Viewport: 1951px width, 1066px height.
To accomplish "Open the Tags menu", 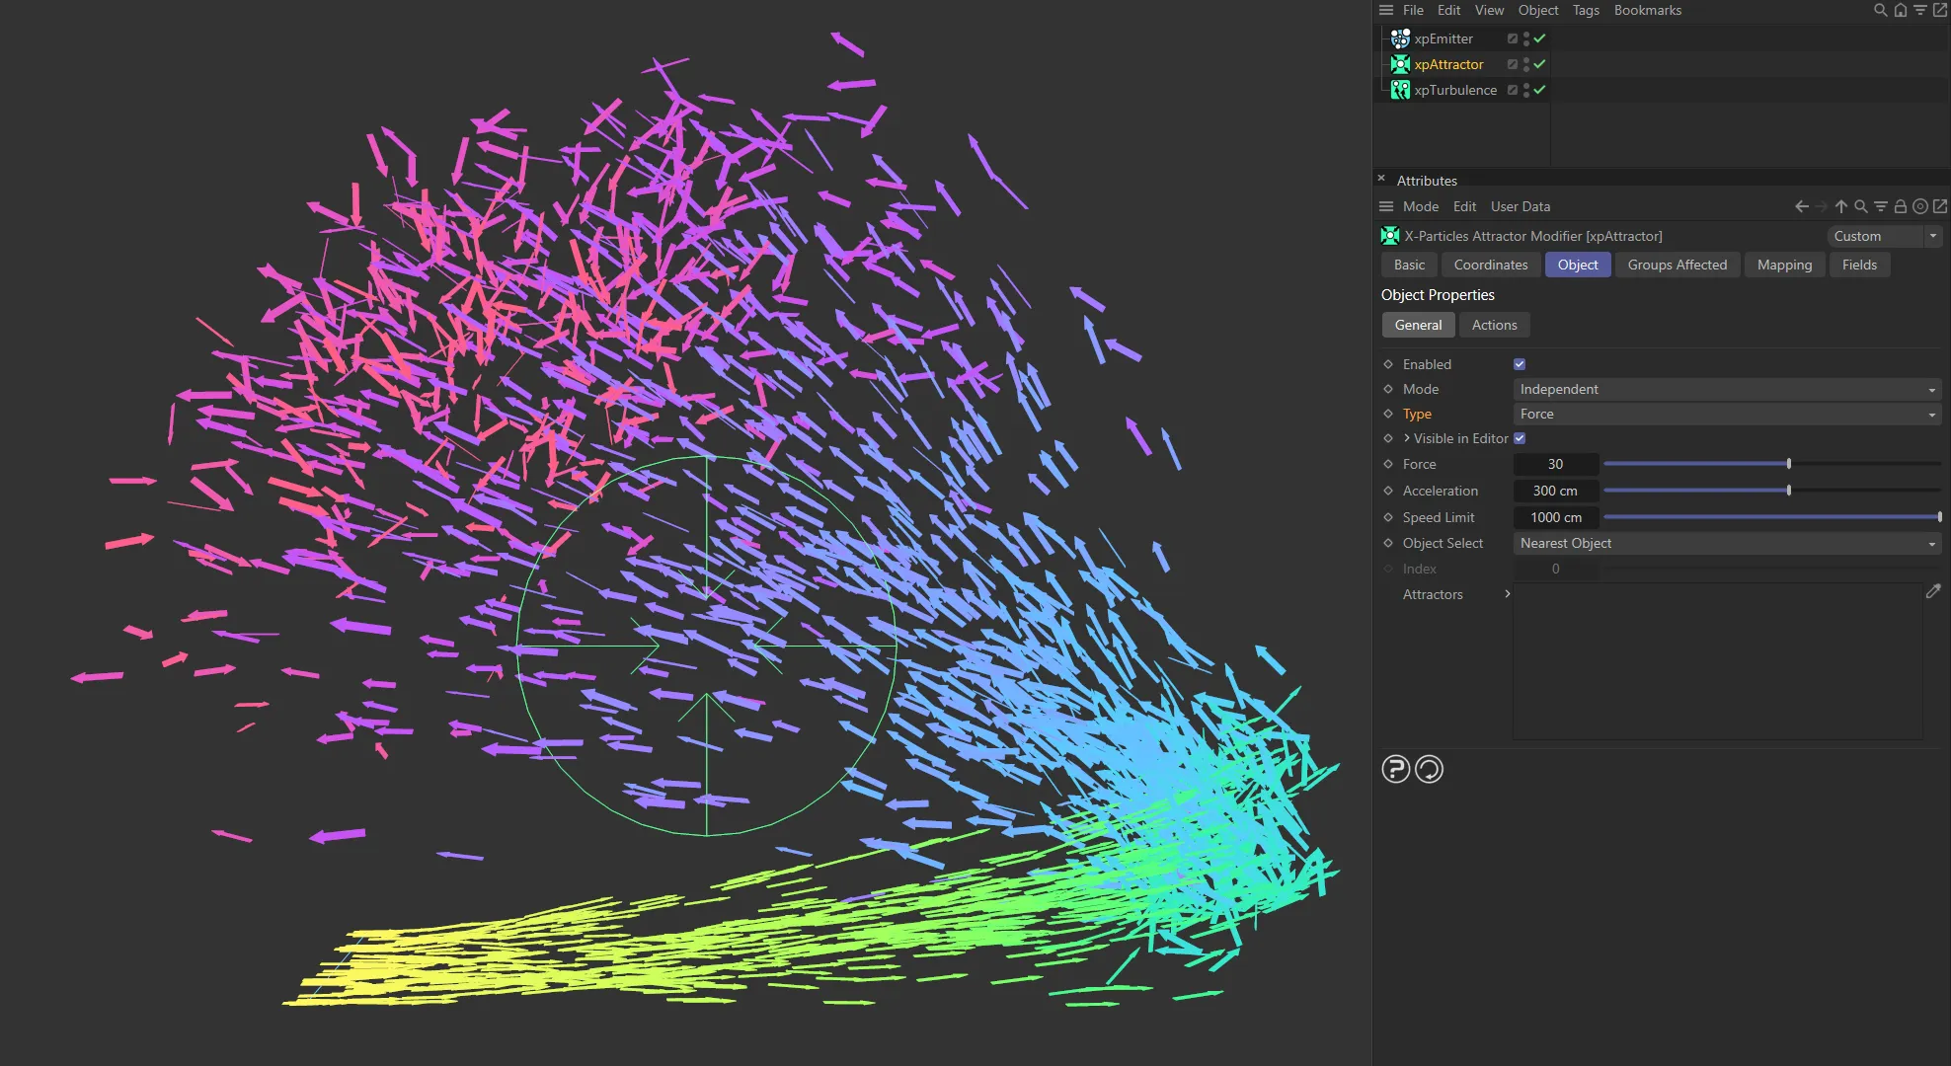I will (x=1586, y=10).
